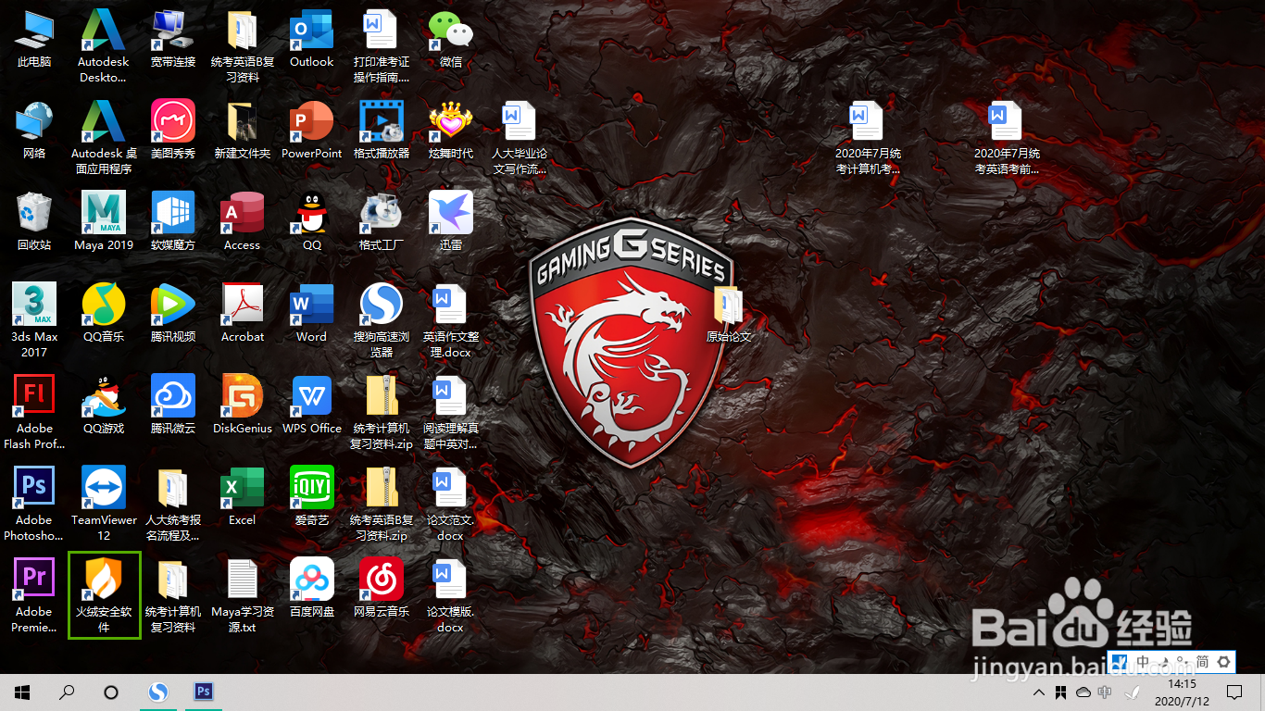This screenshot has height=711, width=1265.
Task: Select the 软媒魔方 icon
Action: coord(173,222)
